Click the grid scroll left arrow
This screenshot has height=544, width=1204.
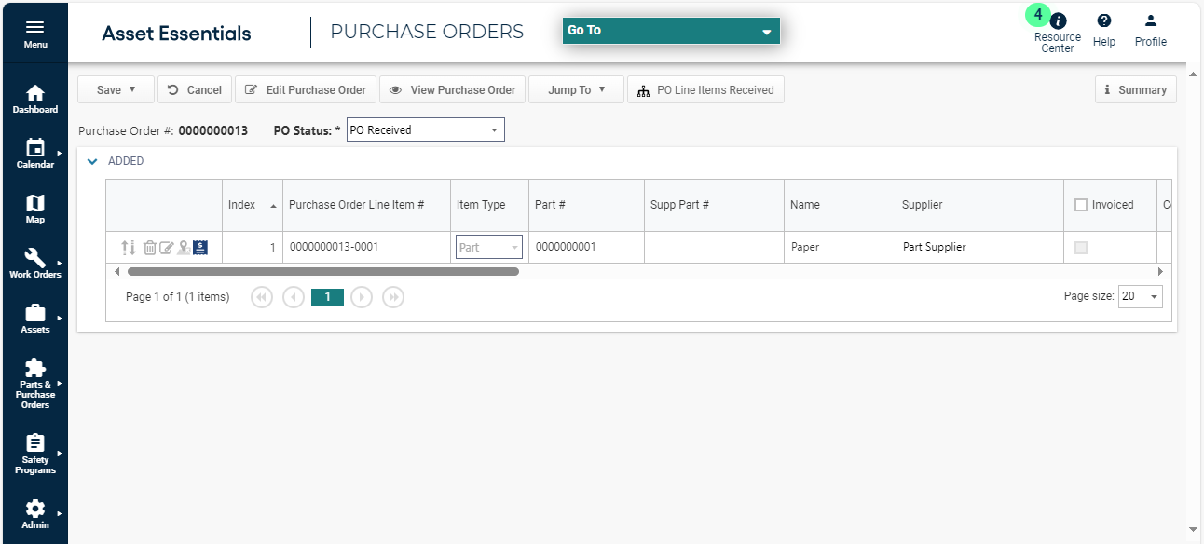tap(116, 272)
